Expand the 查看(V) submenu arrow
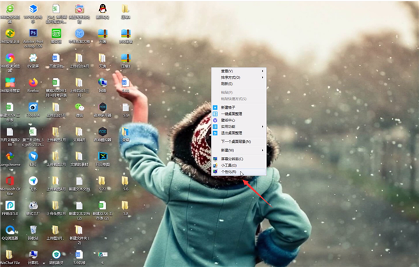 [263, 71]
